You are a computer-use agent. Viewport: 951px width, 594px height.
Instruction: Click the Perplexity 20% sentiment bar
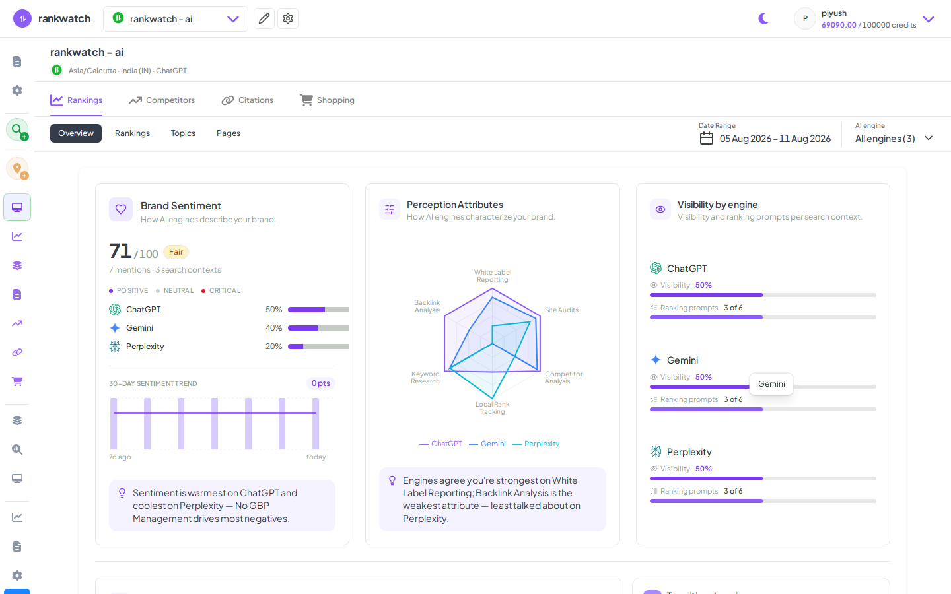(318, 346)
